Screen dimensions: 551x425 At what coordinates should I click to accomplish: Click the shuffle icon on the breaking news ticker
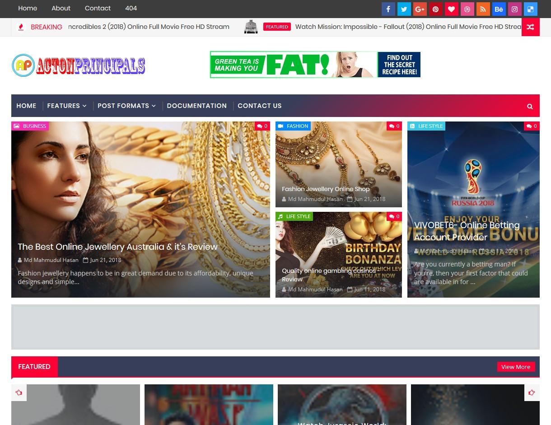click(x=531, y=27)
